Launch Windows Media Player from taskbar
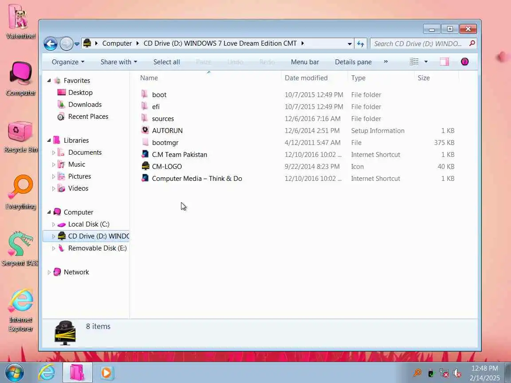This screenshot has height=383, width=511. (106, 372)
